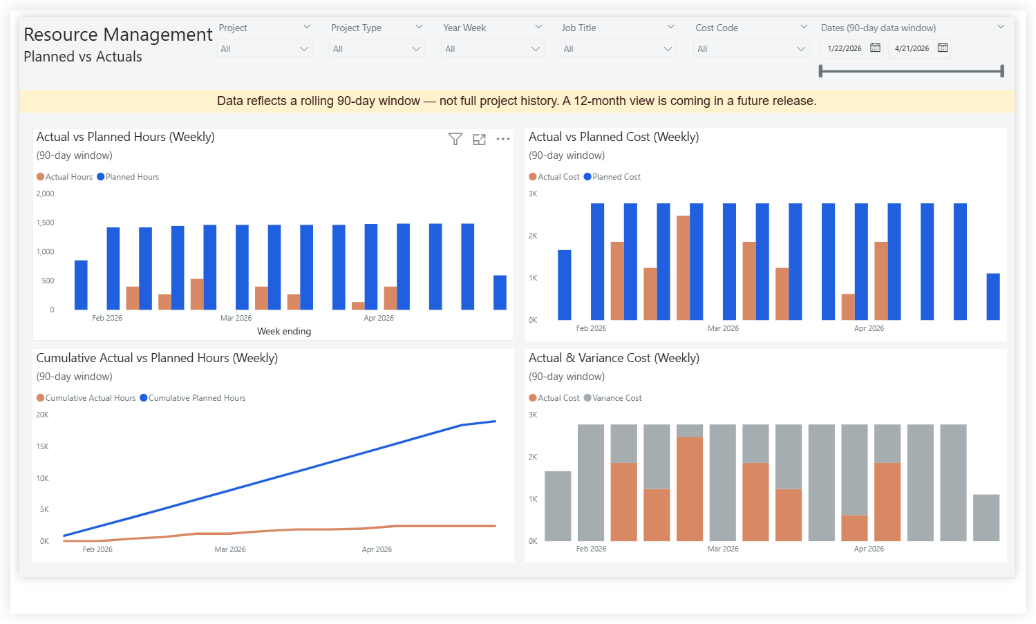
Task: Click the Actual Hours legend marker
Action: 39,176
